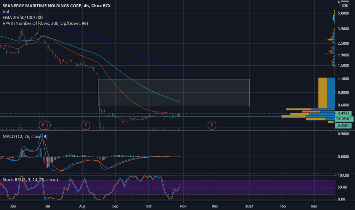Click the 01:08:01 bar countdown label
This screenshot has width=355, height=210.
pyautogui.click(x=344, y=119)
